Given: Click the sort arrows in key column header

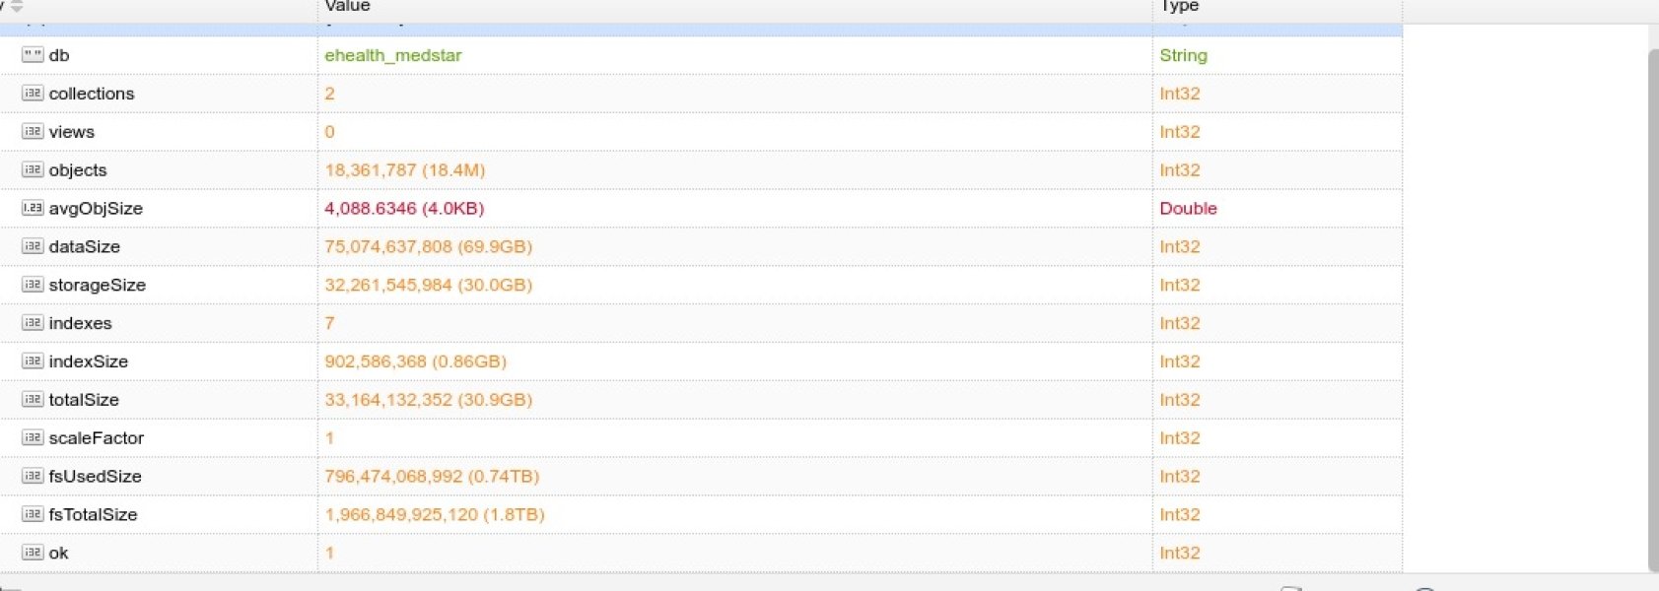Looking at the screenshot, I should [x=16, y=7].
